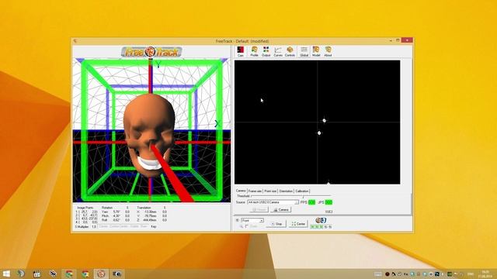Switch to the Orientation tab
The width and height of the screenshot is (497, 279).
tap(286, 191)
